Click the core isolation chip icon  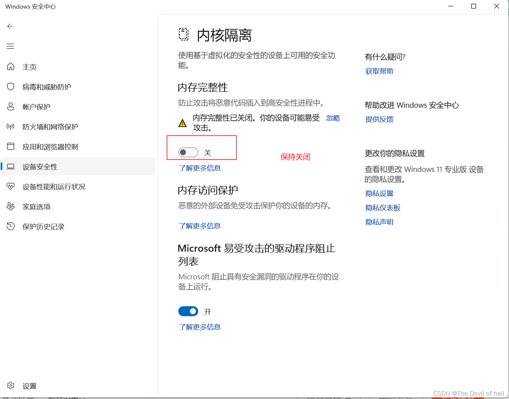tap(184, 34)
